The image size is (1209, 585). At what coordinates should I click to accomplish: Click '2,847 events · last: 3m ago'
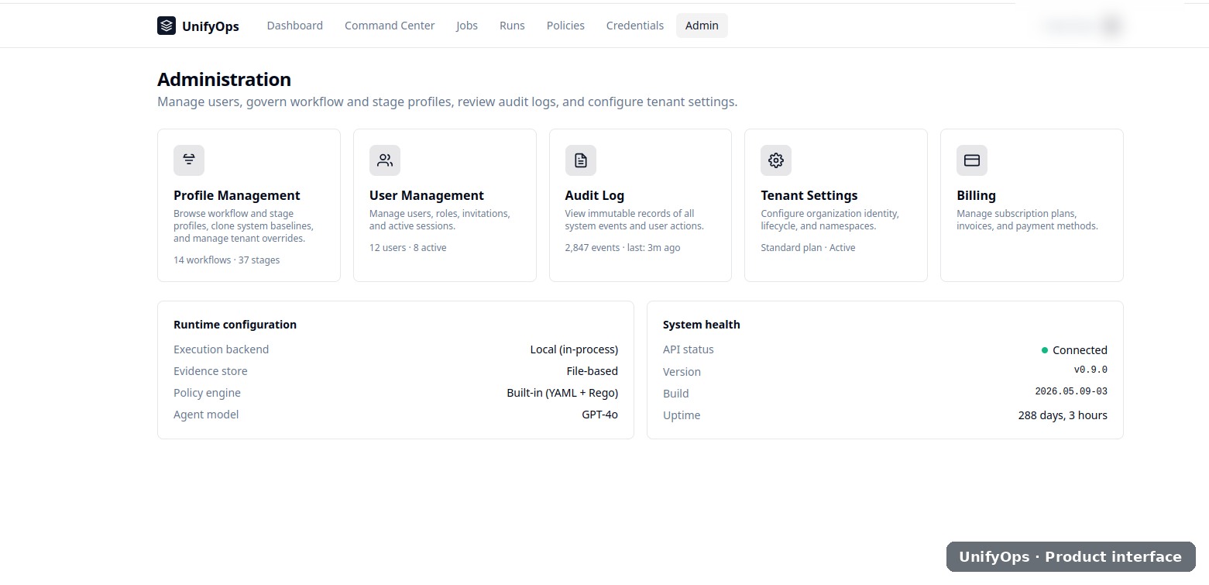(623, 248)
